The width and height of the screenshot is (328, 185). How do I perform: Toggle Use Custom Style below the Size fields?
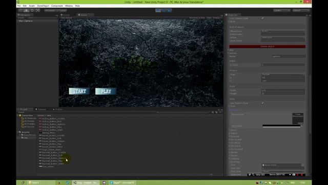pos(262,103)
